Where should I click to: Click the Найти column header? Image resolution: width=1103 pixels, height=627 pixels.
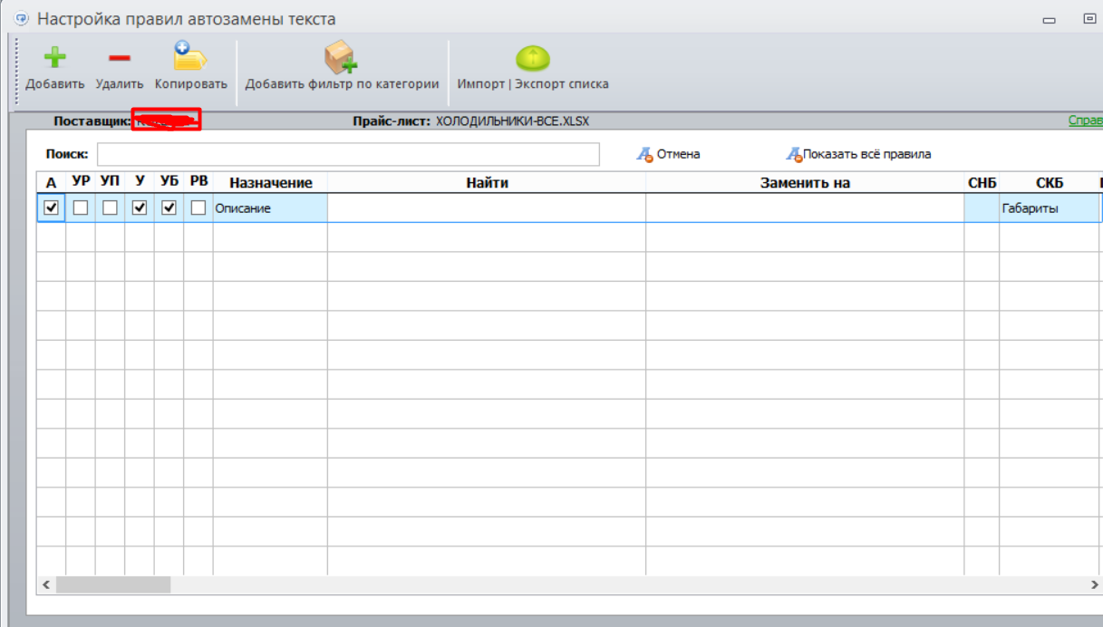[487, 183]
